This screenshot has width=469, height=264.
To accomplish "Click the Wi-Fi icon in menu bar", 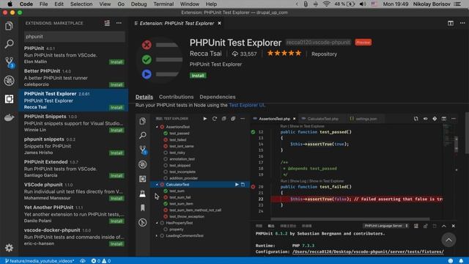I will tap(326, 4).
